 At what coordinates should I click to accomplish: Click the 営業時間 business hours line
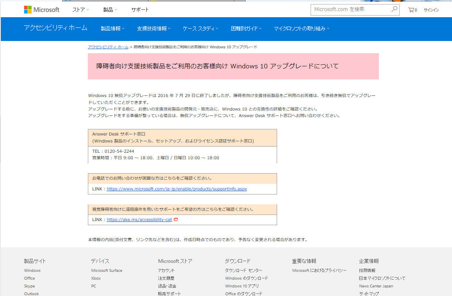(156, 158)
